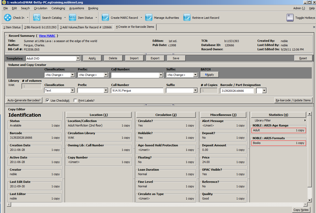Image resolution: width=316 pixels, height=213 pixels.
Task: Open the Cataloging menu
Action: pyautogui.click(x=58, y=8)
